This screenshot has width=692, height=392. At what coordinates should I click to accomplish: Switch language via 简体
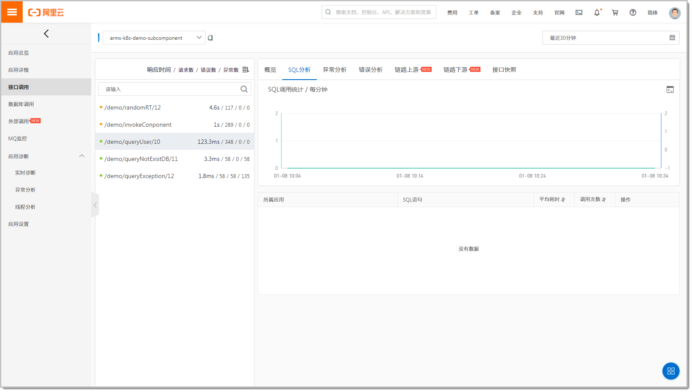click(x=653, y=12)
